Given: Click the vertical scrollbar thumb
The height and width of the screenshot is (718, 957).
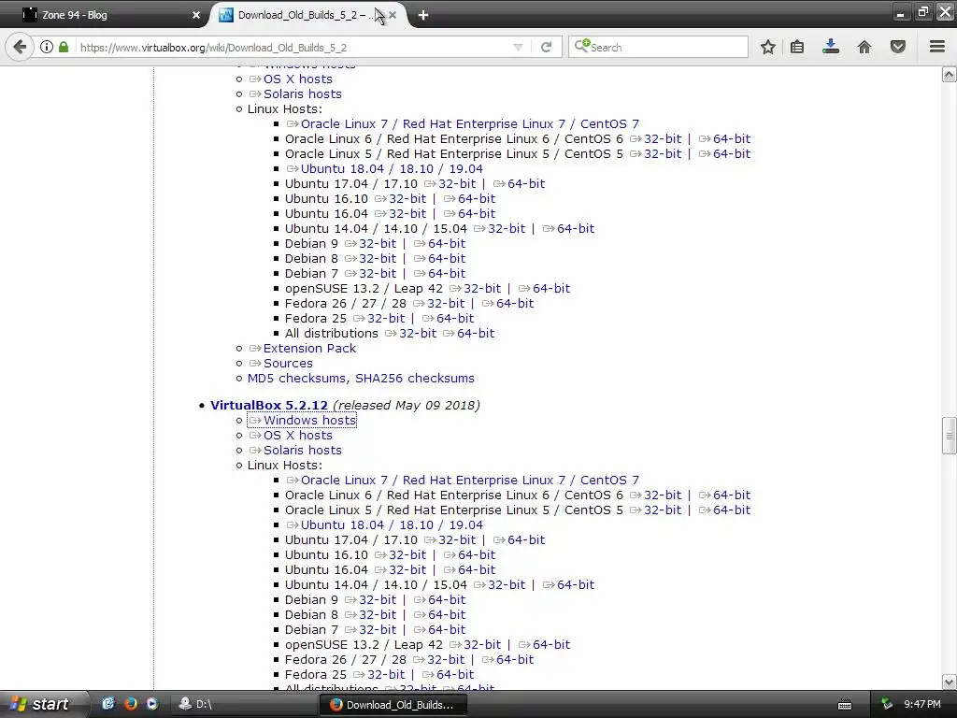Looking at the screenshot, I should pyautogui.click(x=950, y=436).
